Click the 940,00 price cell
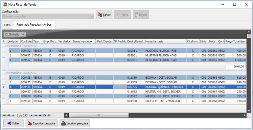Viewport: 253px width, 130px height. pyautogui.click(x=235, y=101)
